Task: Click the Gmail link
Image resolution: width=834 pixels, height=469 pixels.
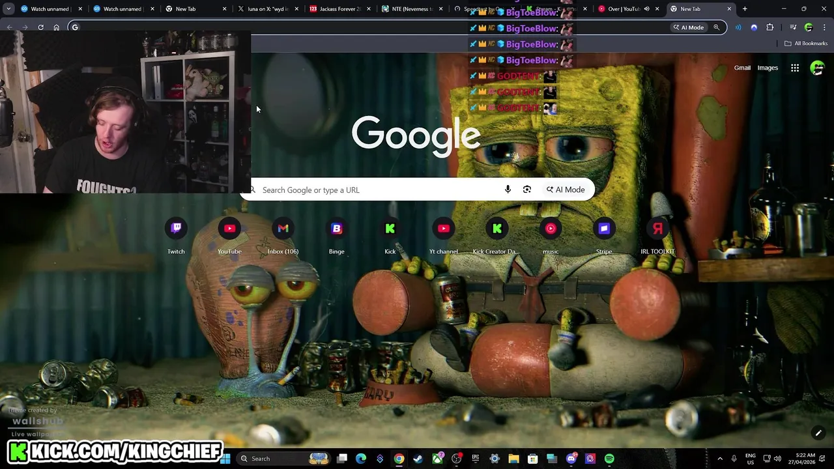Action: pos(742,68)
